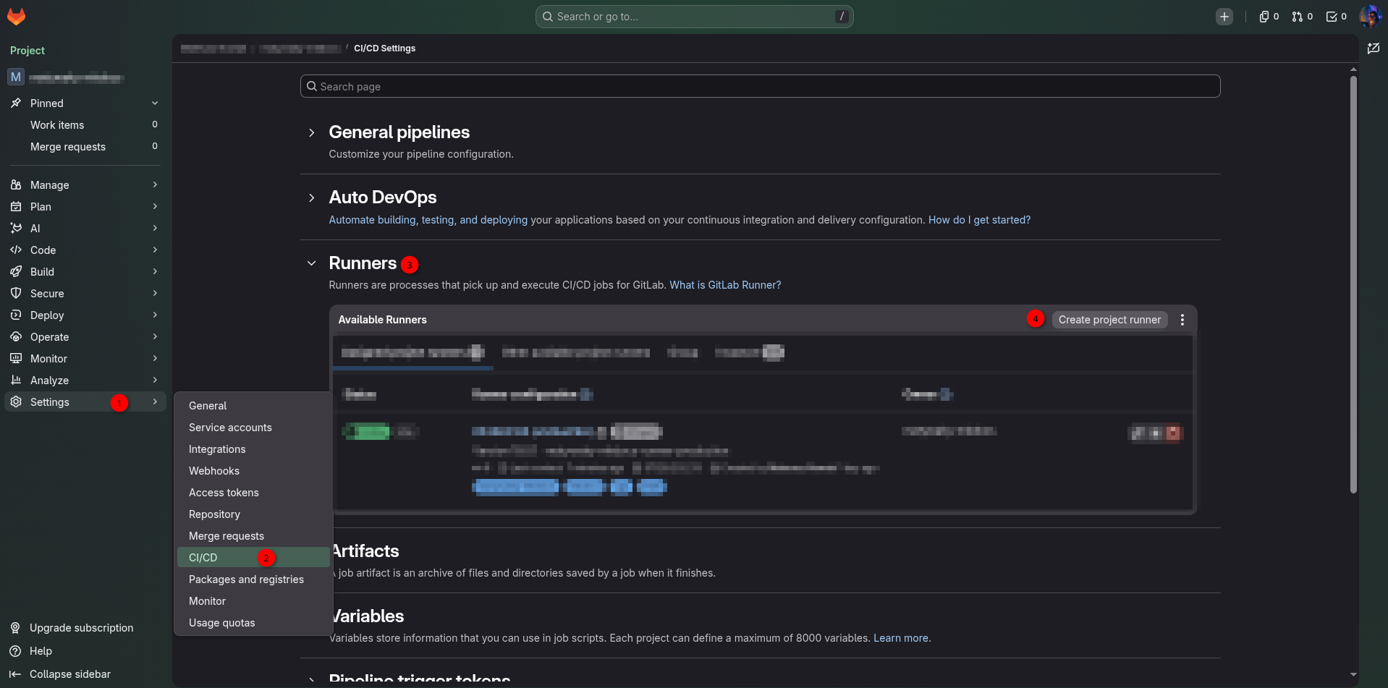Open Packages and registries entry
Screen dimensions: 1388x688
point(253,579)
